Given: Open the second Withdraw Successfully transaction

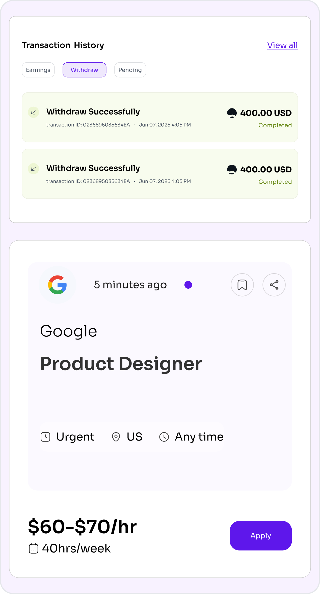Looking at the screenshot, I should pyautogui.click(x=93, y=168).
